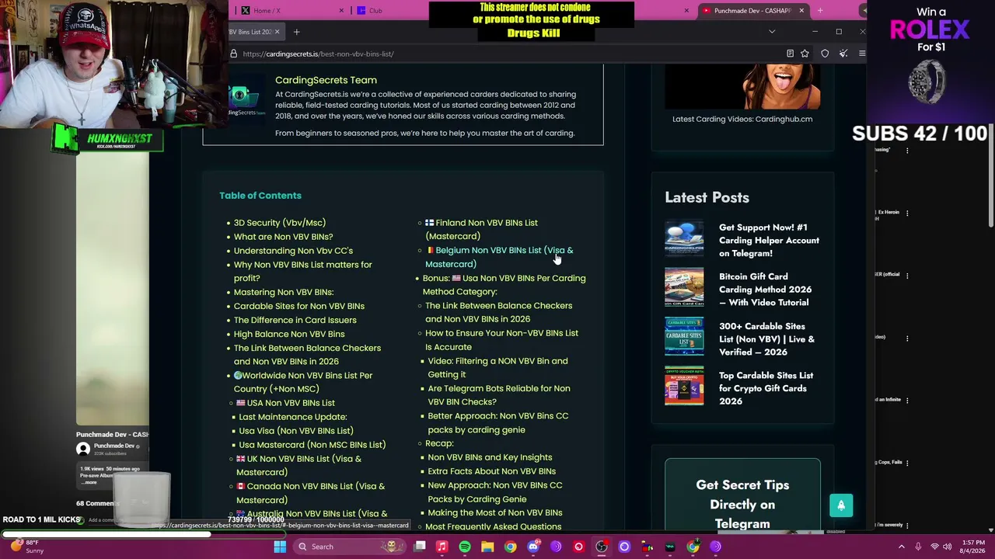Open a new tab beside the Punchmade Dev tab
This screenshot has width=995, height=559.
pyautogui.click(x=819, y=10)
